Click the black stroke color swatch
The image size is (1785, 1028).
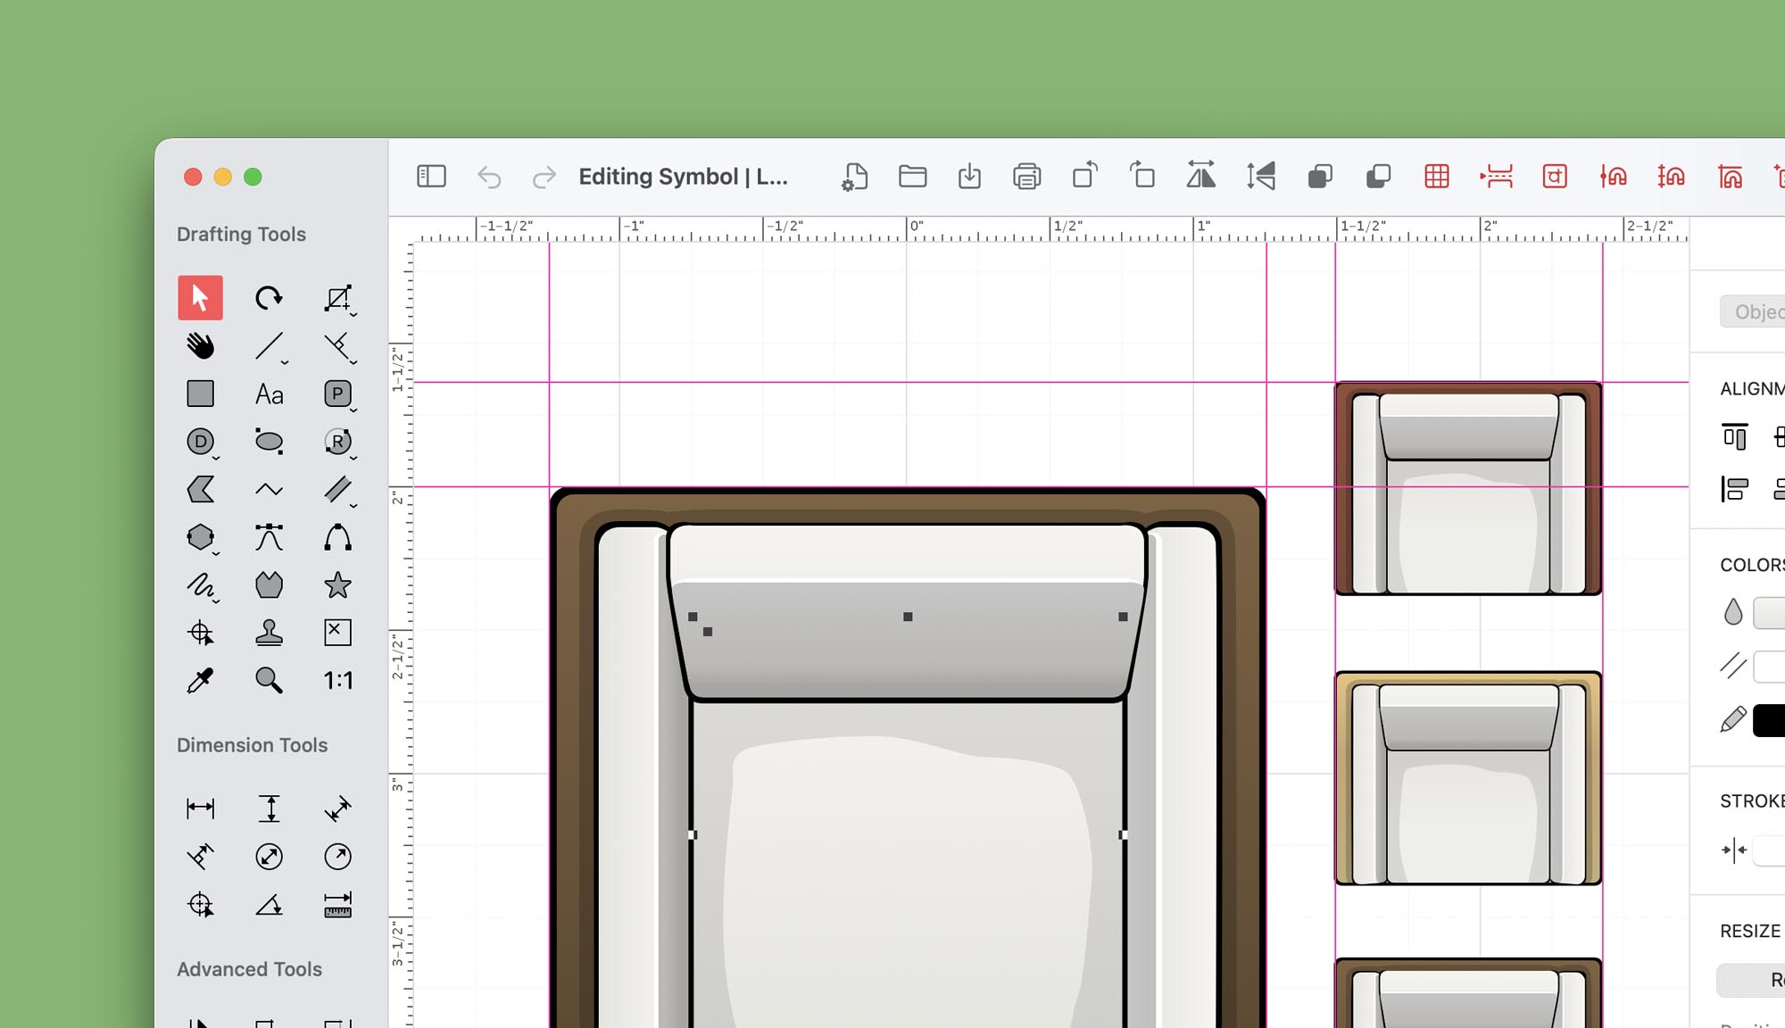click(1769, 720)
